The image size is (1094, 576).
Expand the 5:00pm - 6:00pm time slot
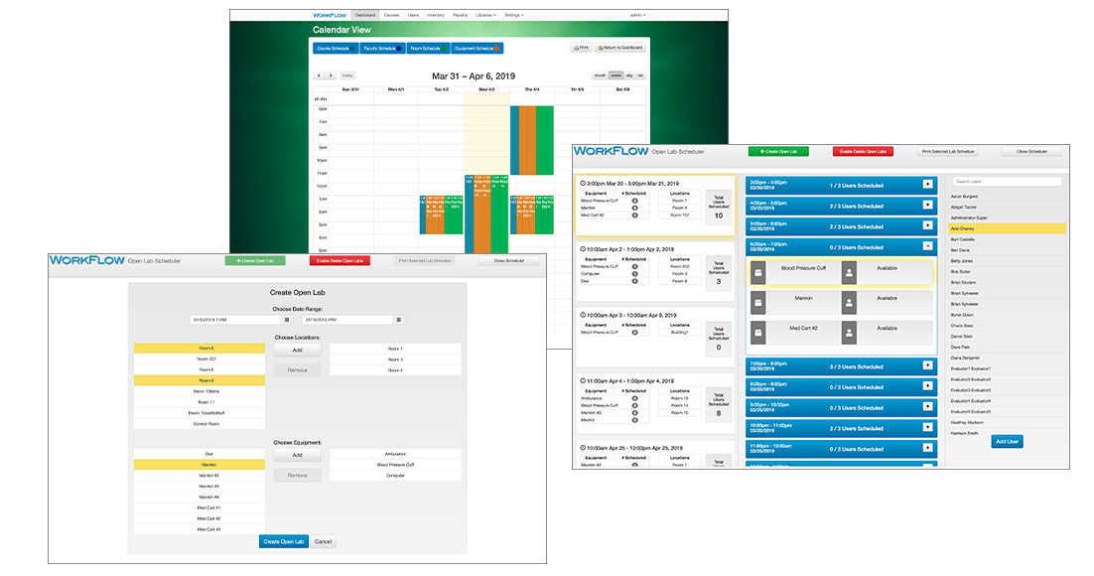point(927,224)
